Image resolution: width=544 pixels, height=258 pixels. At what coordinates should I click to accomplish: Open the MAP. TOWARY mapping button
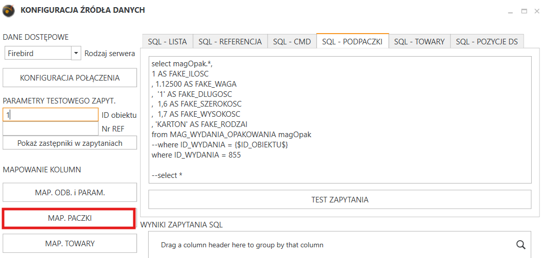pos(70,243)
